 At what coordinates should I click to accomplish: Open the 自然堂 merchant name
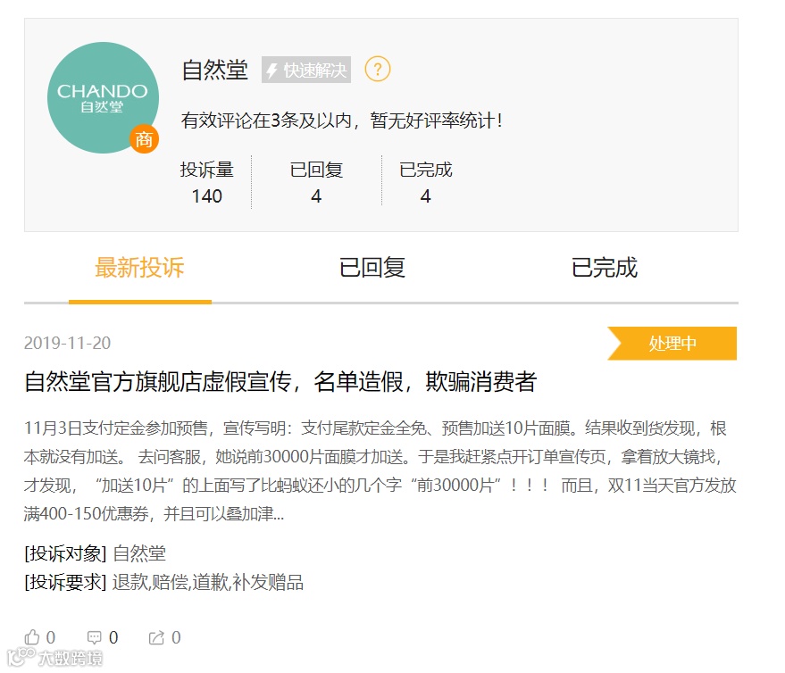pyautogui.click(x=214, y=70)
